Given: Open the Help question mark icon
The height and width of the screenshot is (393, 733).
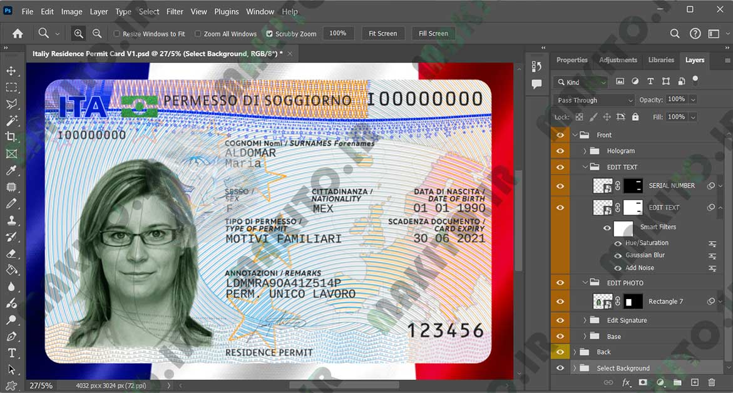Looking at the screenshot, I should (x=695, y=34).
